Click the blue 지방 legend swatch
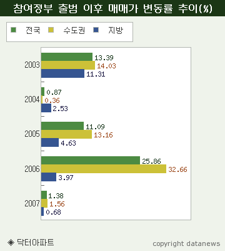The height and width of the screenshot is (251, 225). coord(96,30)
